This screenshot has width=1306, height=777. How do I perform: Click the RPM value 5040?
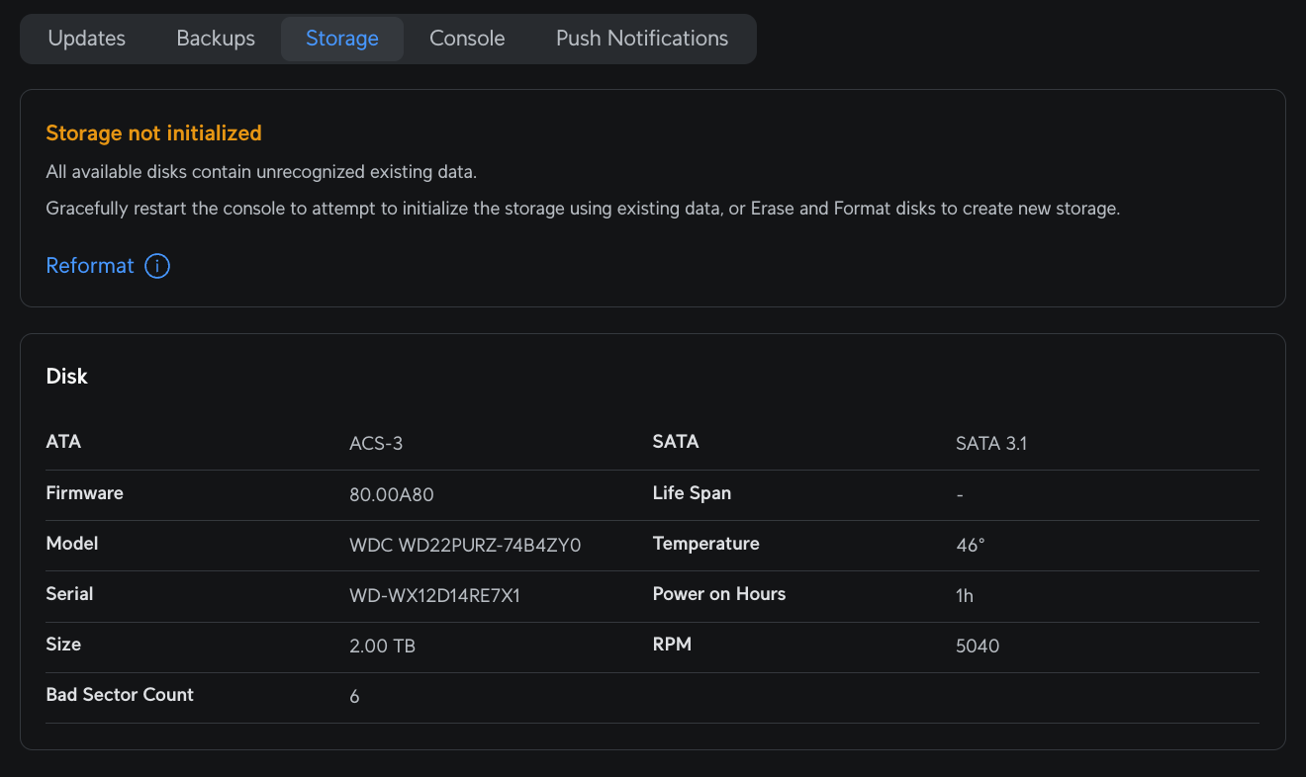click(978, 647)
